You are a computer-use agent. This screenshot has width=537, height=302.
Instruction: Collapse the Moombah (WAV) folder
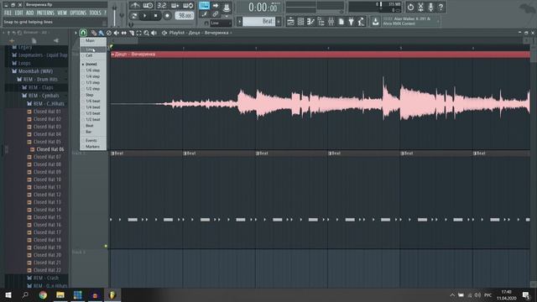(x=35, y=71)
